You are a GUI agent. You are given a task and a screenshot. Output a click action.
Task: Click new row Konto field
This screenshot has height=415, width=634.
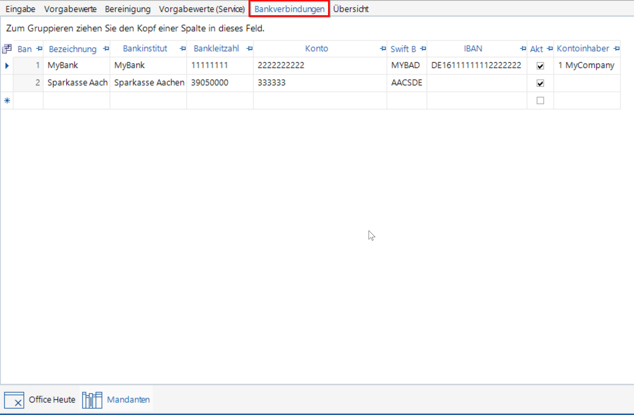click(320, 100)
